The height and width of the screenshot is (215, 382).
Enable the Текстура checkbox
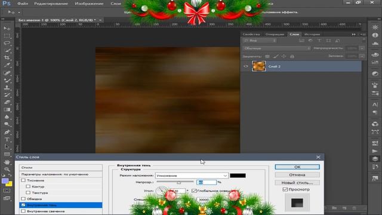pos(28,192)
